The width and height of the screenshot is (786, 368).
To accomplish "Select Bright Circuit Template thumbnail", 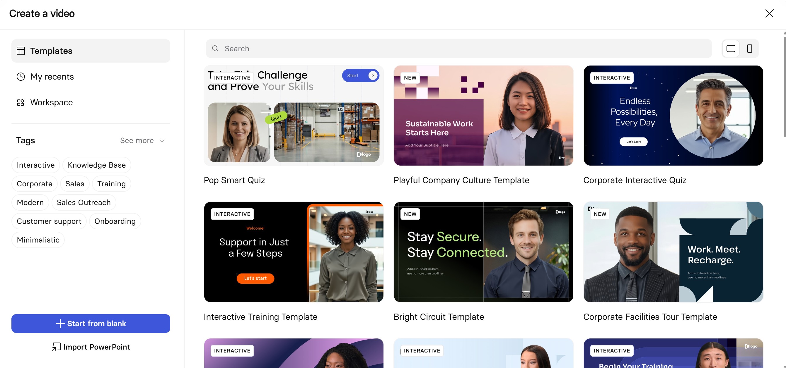I will tap(483, 252).
